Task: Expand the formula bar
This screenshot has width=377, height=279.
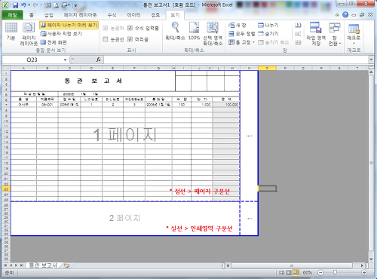Action: coord(371,60)
